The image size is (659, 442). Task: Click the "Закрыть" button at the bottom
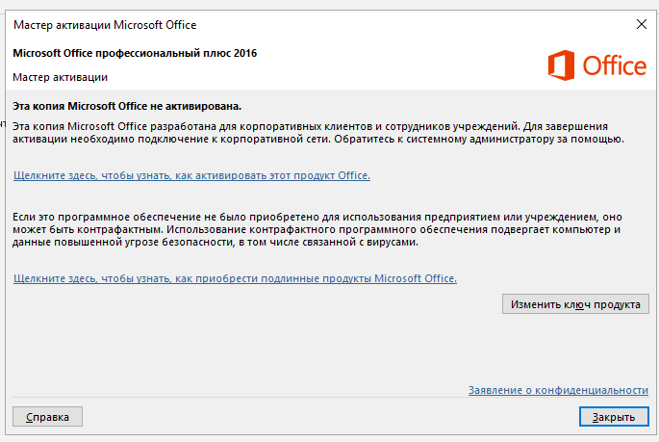click(614, 417)
